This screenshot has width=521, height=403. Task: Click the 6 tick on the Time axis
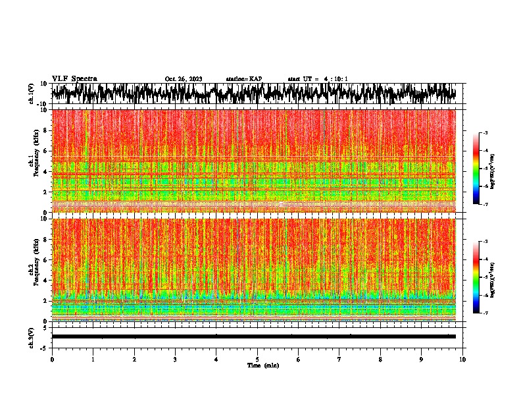tap(299, 360)
